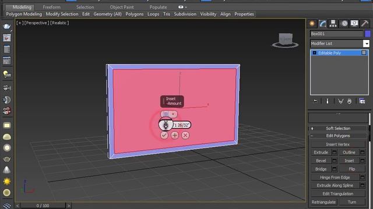Image resolution: width=373 pixels, height=209 pixels.
Task: Click the sun light icon
Action: pos(6,182)
